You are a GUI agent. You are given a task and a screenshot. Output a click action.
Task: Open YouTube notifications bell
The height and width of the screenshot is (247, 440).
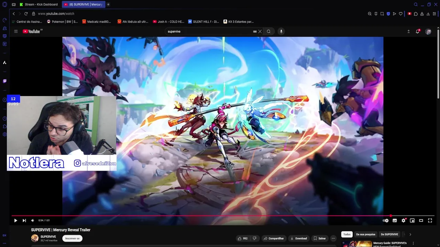pyautogui.click(x=417, y=31)
